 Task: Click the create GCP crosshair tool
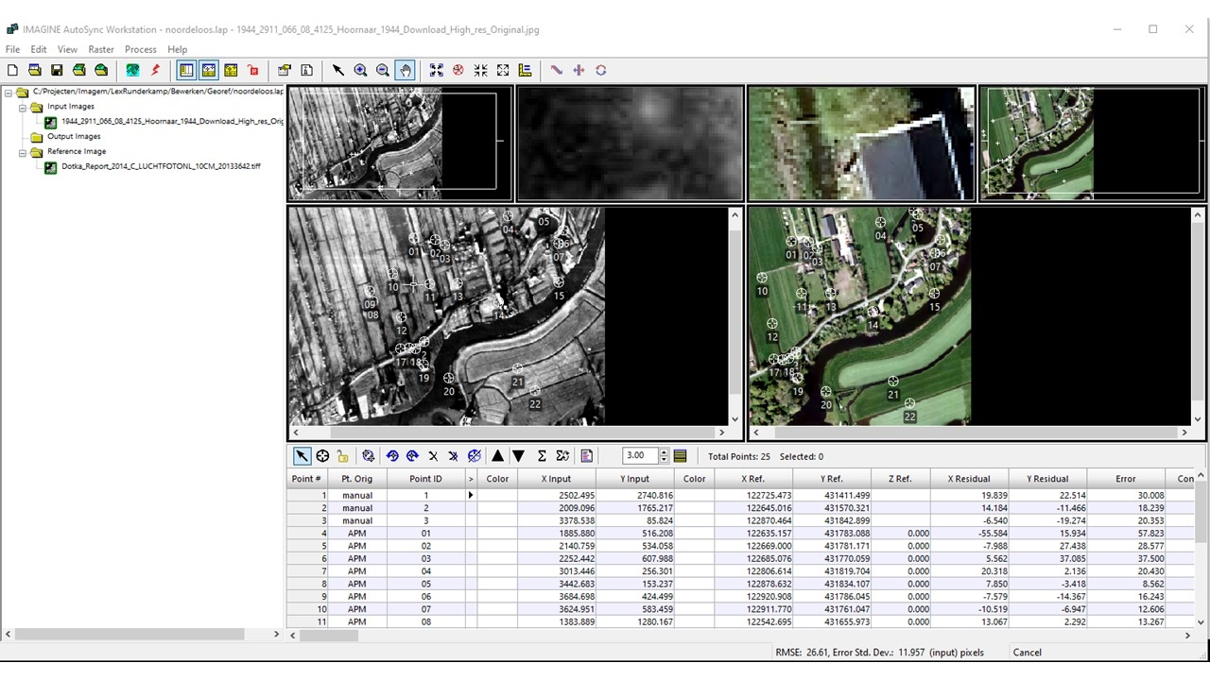[x=322, y=456]
